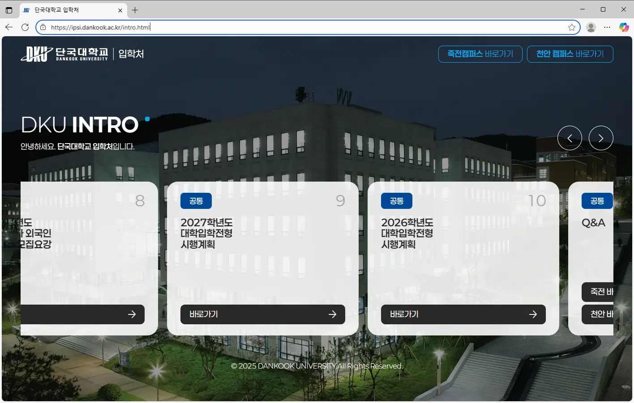Open 천안 캠퍼스 바로가기 link
Viewport: 634px width, 403px height.
point(570,54)
